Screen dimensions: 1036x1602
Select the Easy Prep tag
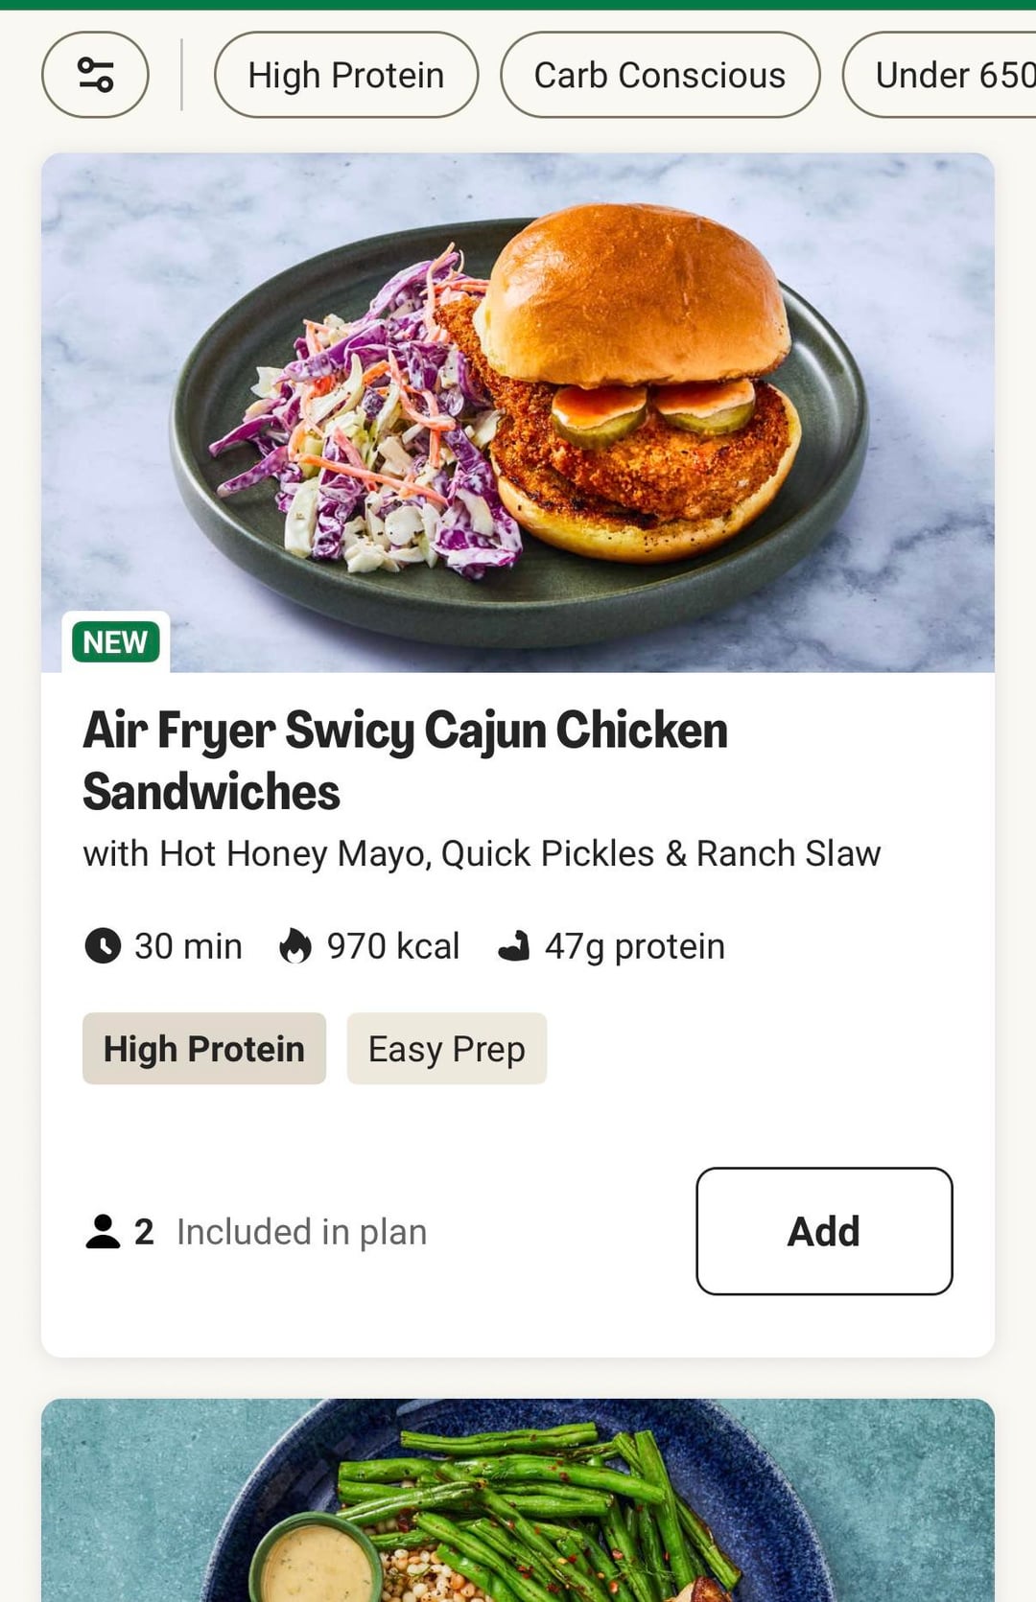(446, 1049)
